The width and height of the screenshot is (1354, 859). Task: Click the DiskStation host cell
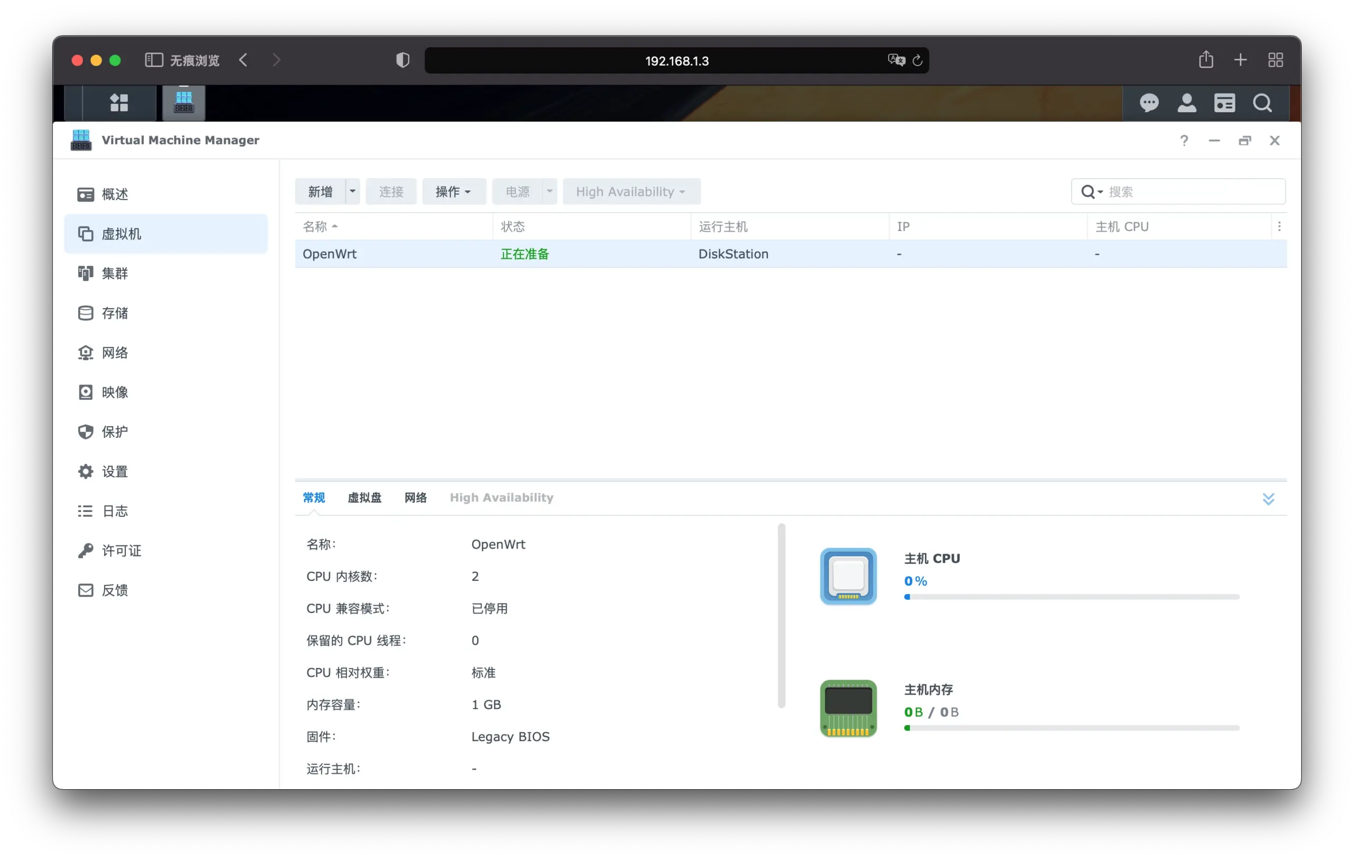point(733,254)
